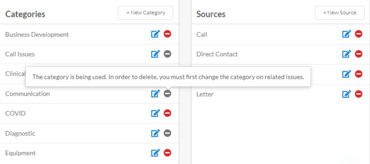Edit the Call Issues category

(x=155, y=54)
